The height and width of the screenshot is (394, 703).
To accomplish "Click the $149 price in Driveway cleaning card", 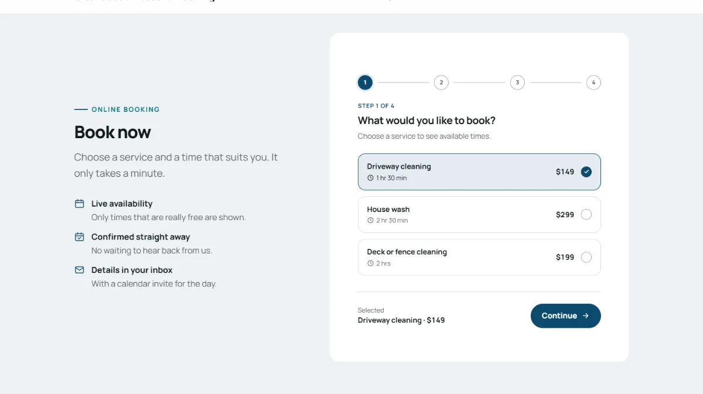I will 565,172.
